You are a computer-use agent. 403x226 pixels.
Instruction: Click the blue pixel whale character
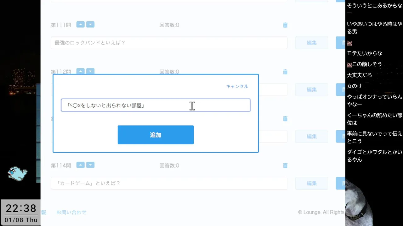[18, 174]
